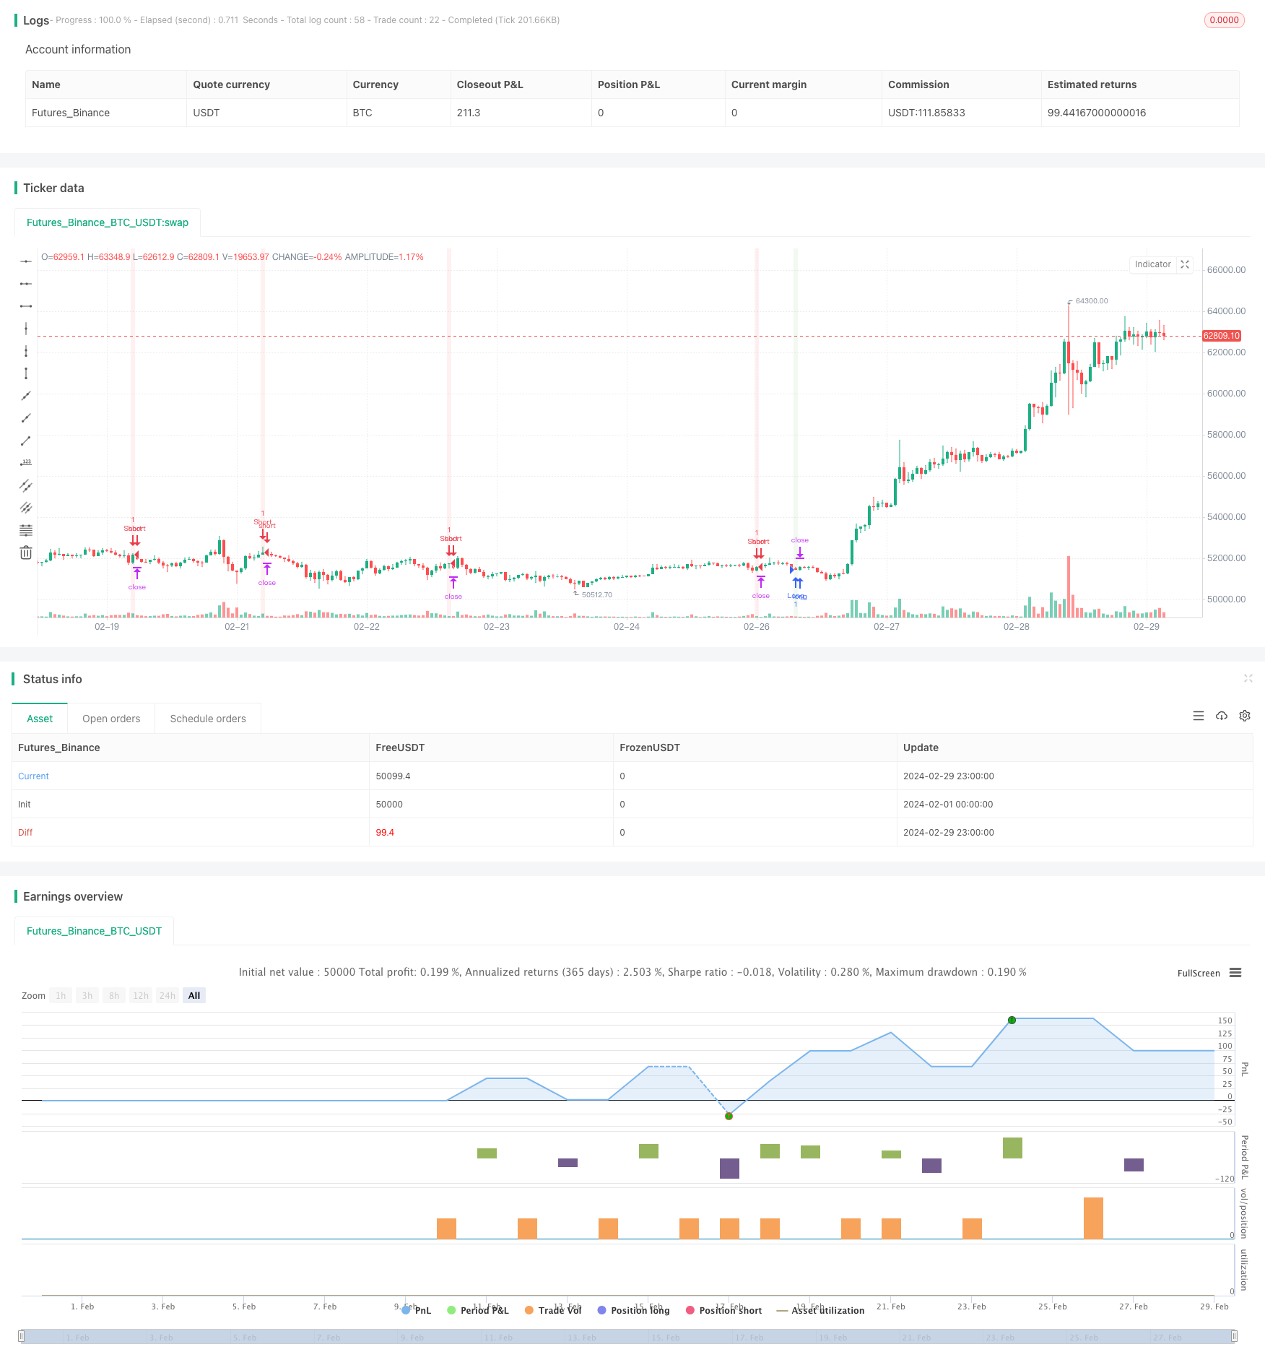Set zoom range to 8h

click(x=114, y=995)
